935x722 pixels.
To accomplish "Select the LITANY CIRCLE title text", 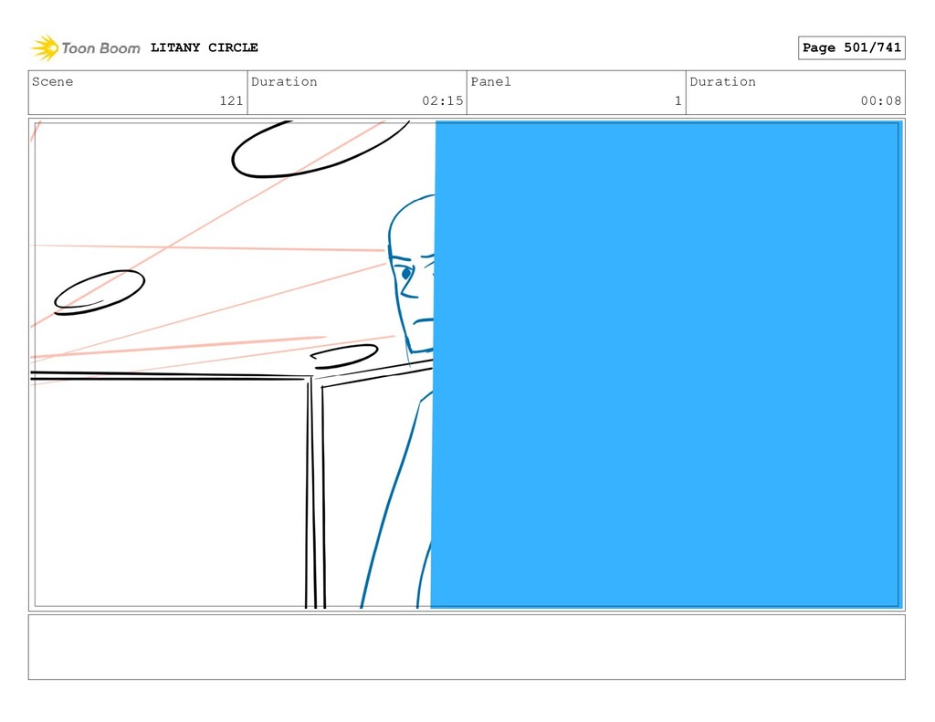I will point(204,47).
